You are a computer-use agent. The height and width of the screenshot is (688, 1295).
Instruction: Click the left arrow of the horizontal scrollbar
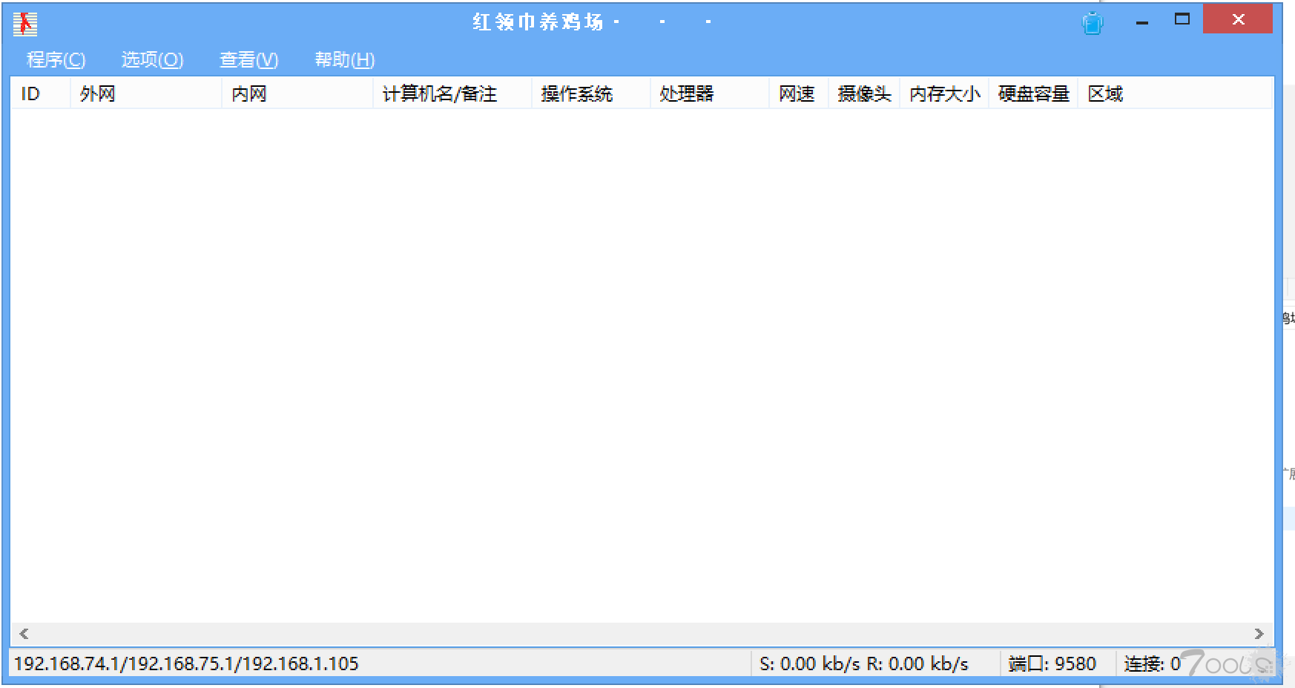click(x=24, y=634)
